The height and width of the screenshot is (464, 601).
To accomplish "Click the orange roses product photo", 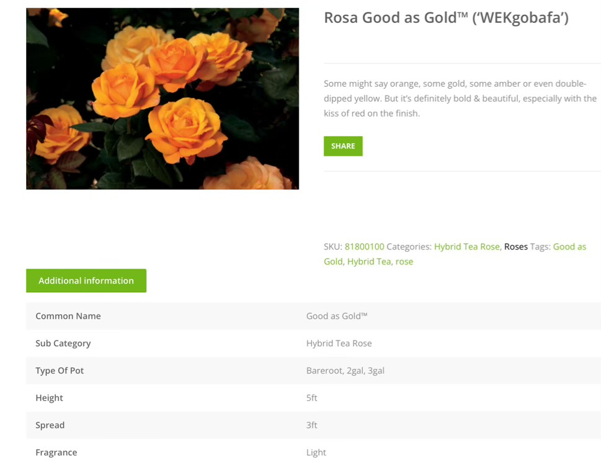I will click(x=162, y=99).
